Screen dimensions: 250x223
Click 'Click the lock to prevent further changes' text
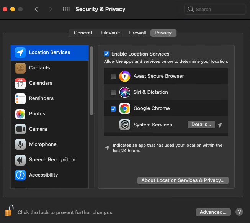point(65,213)
